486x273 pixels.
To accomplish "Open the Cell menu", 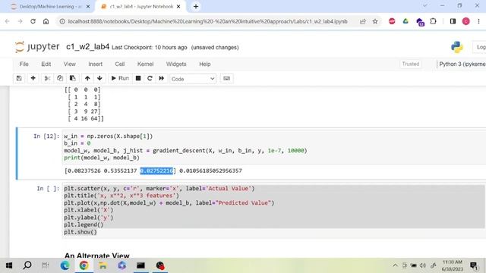I will click(x=120, y=64).
